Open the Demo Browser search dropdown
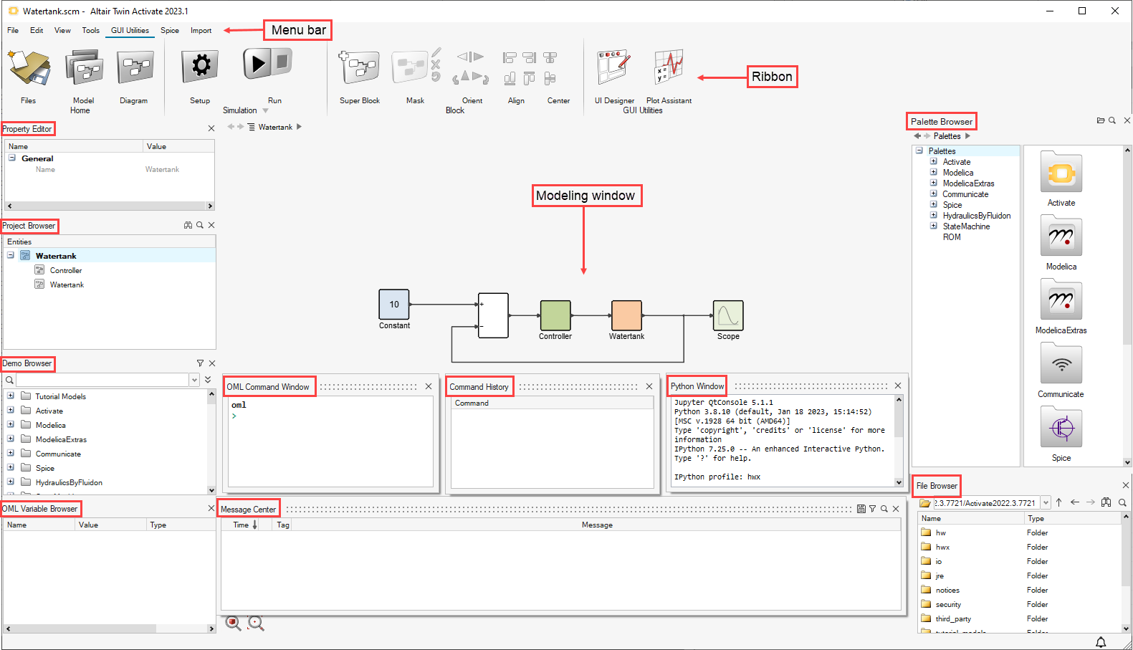Screen dimensions: 1133x650 point(194,380)
